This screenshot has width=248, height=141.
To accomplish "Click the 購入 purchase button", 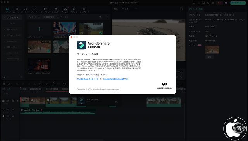I will [x=219, y=3].
